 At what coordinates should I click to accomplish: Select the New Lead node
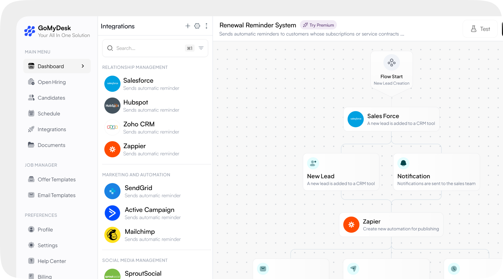click(341, 172)
